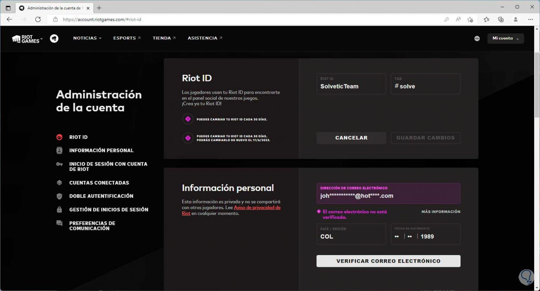The width and height of the screenshot is (540, 291).
Task: Click the email address field
Action: [x=388, y=193]
